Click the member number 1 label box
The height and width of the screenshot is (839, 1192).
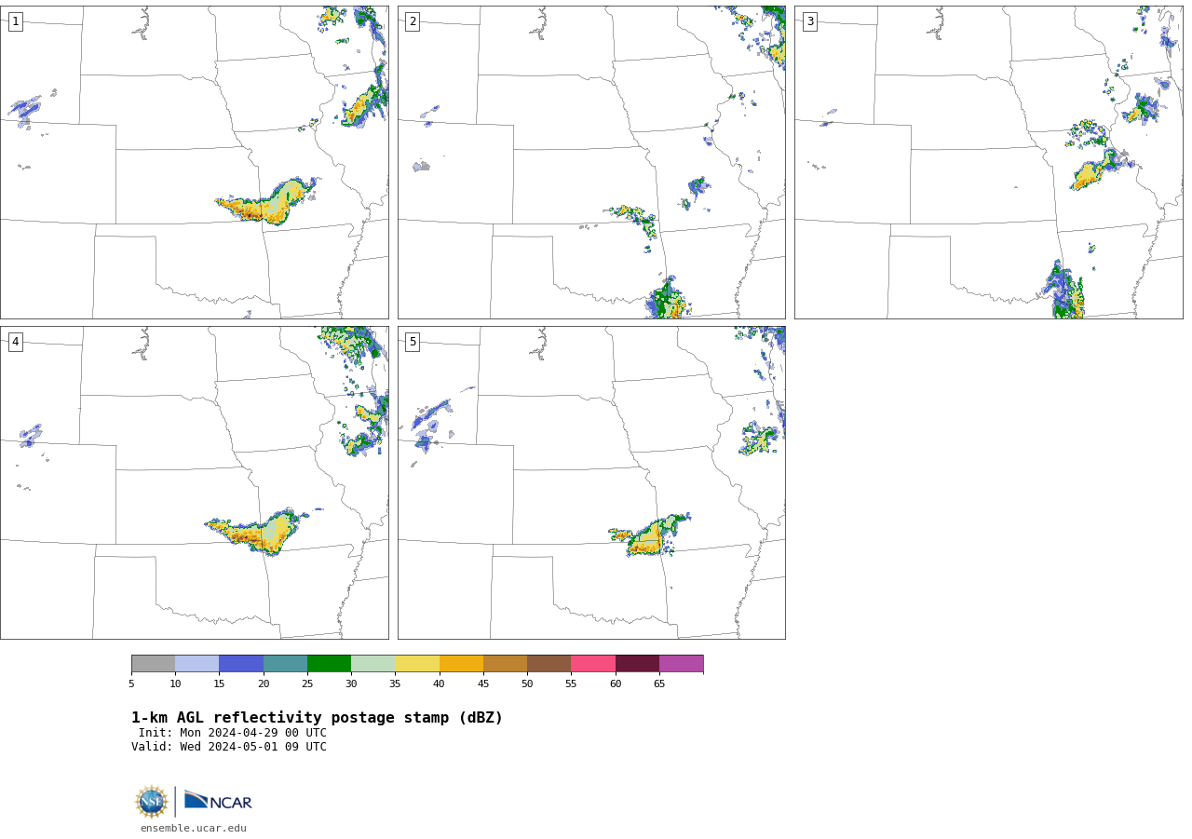[15, 21]
